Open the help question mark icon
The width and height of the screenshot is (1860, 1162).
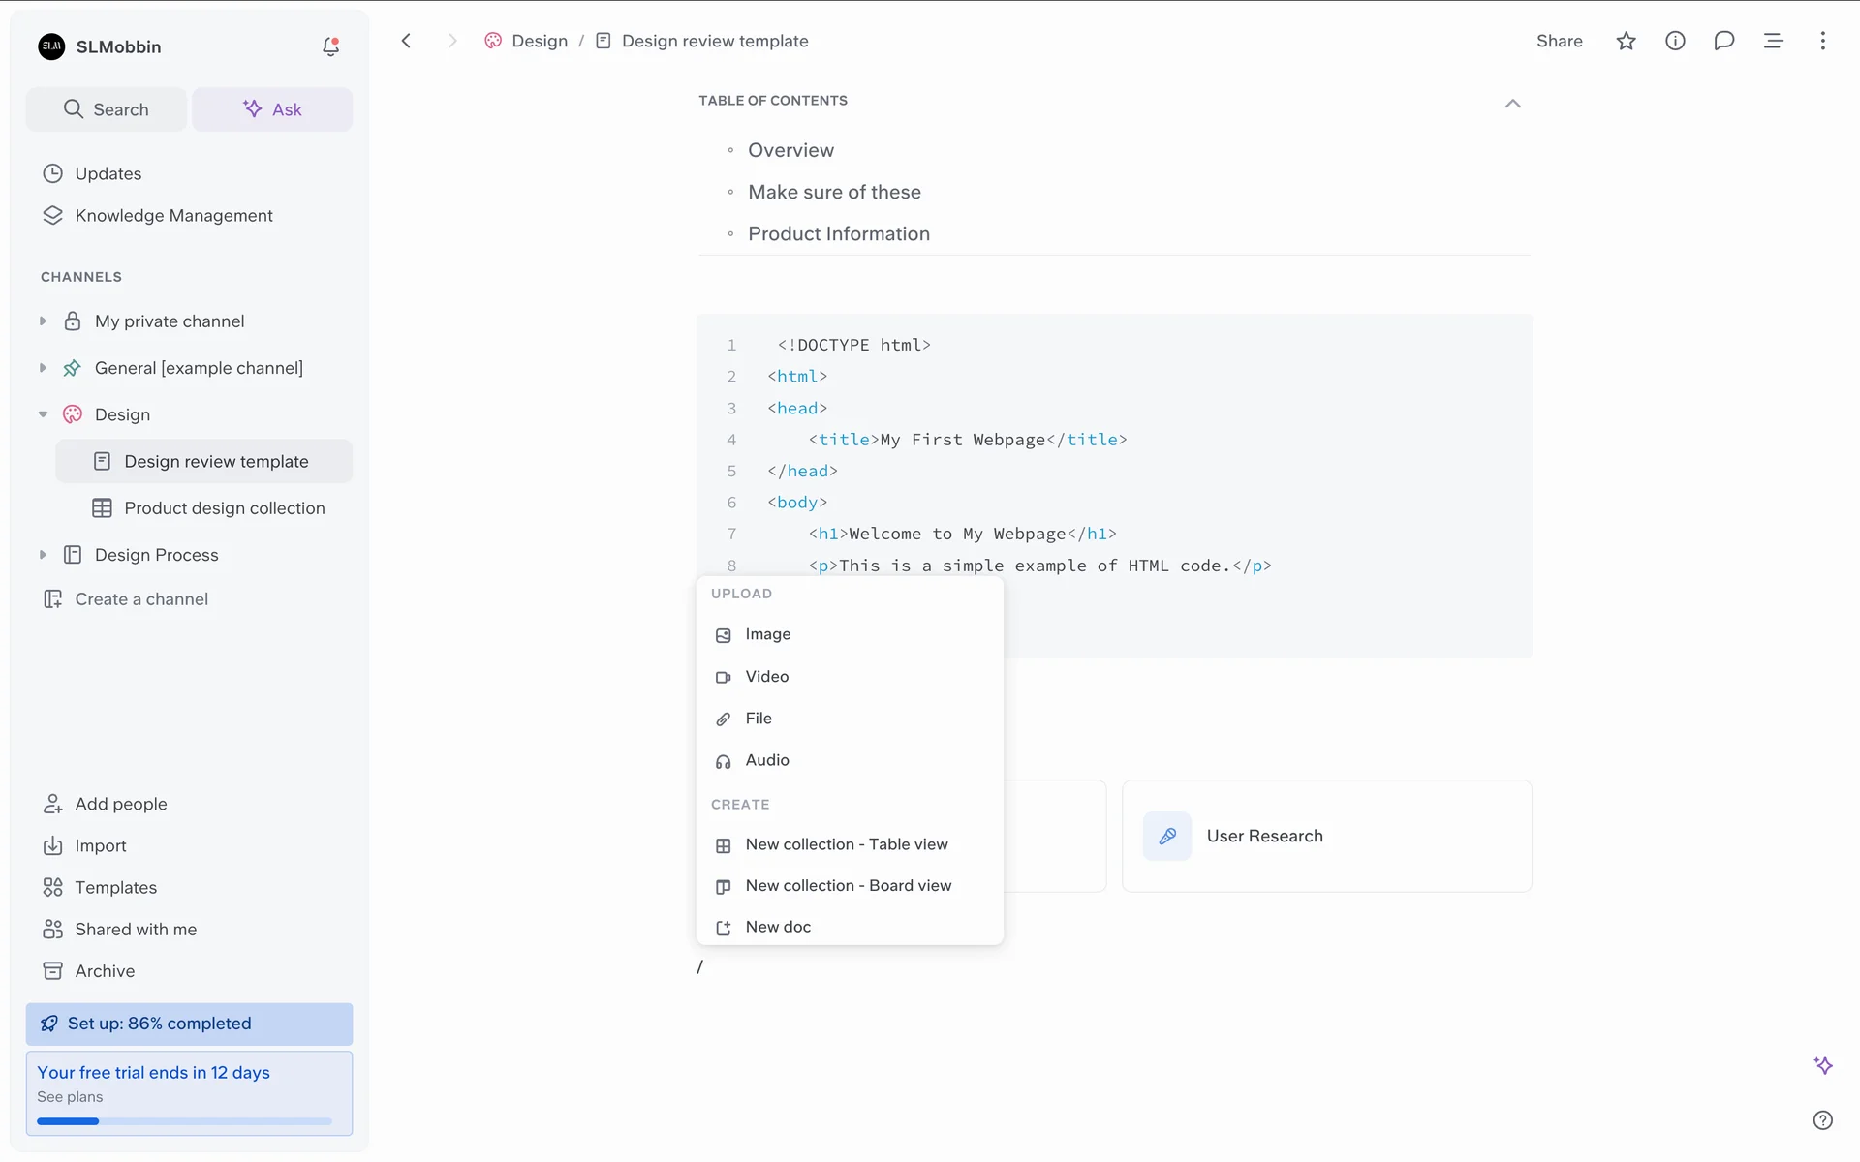point(1822,1120)
